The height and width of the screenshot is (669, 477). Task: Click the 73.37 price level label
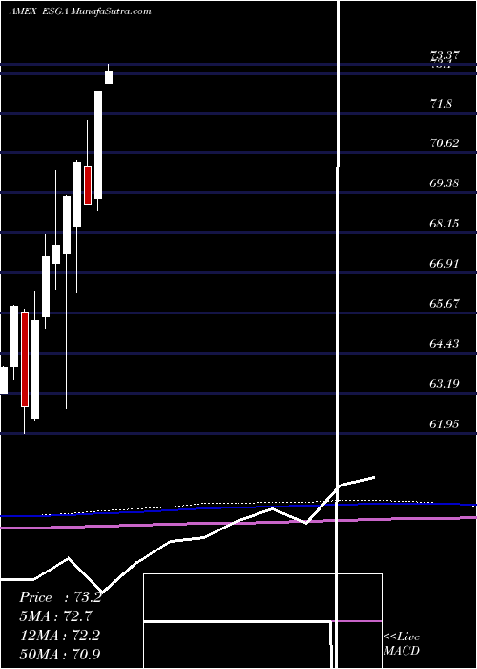click(445, 55)
